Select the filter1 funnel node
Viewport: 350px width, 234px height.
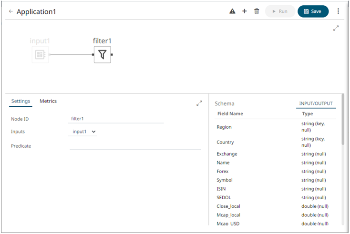102,55
